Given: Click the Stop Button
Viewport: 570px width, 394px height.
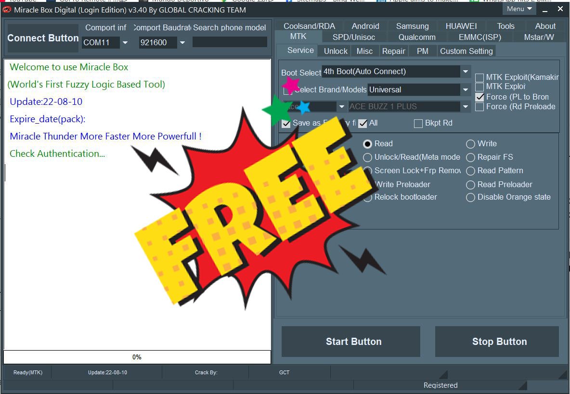Looking at the screenshot, I should click(x=497, y=342).
